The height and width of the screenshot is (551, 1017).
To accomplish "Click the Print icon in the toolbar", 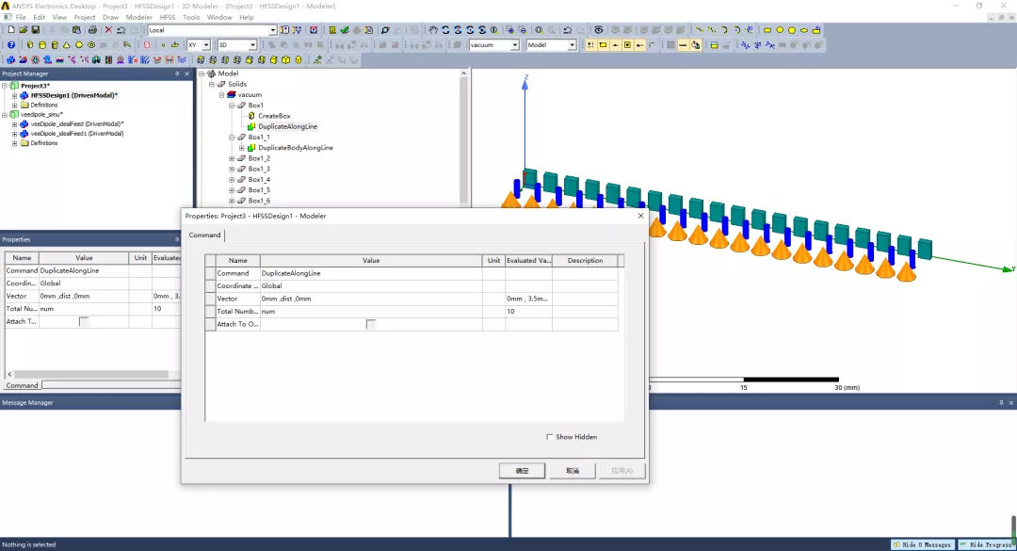I will [92, 30].
